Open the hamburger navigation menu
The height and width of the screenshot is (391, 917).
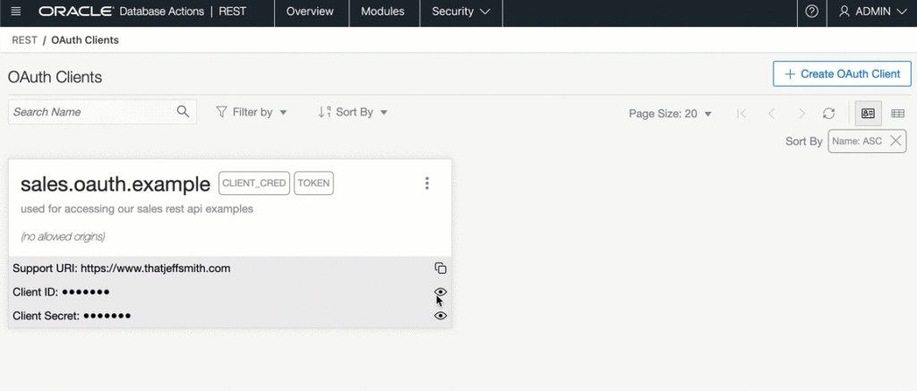15,13
